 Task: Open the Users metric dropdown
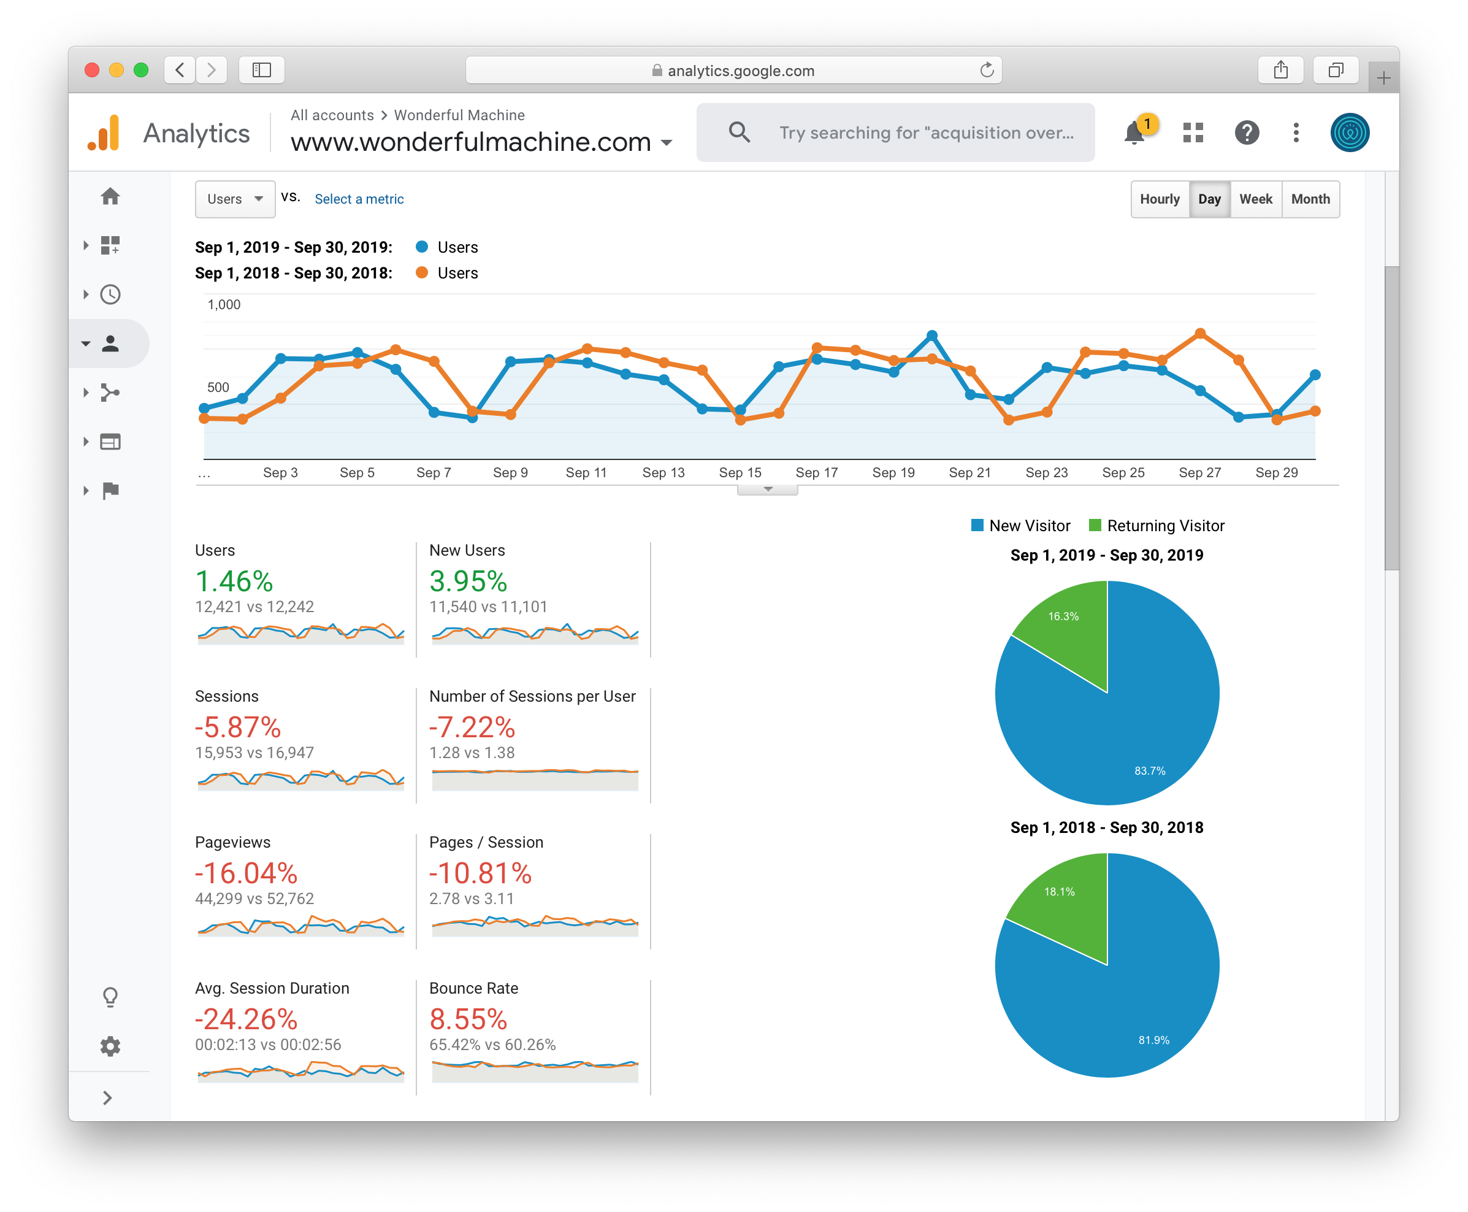click(234, 199)
